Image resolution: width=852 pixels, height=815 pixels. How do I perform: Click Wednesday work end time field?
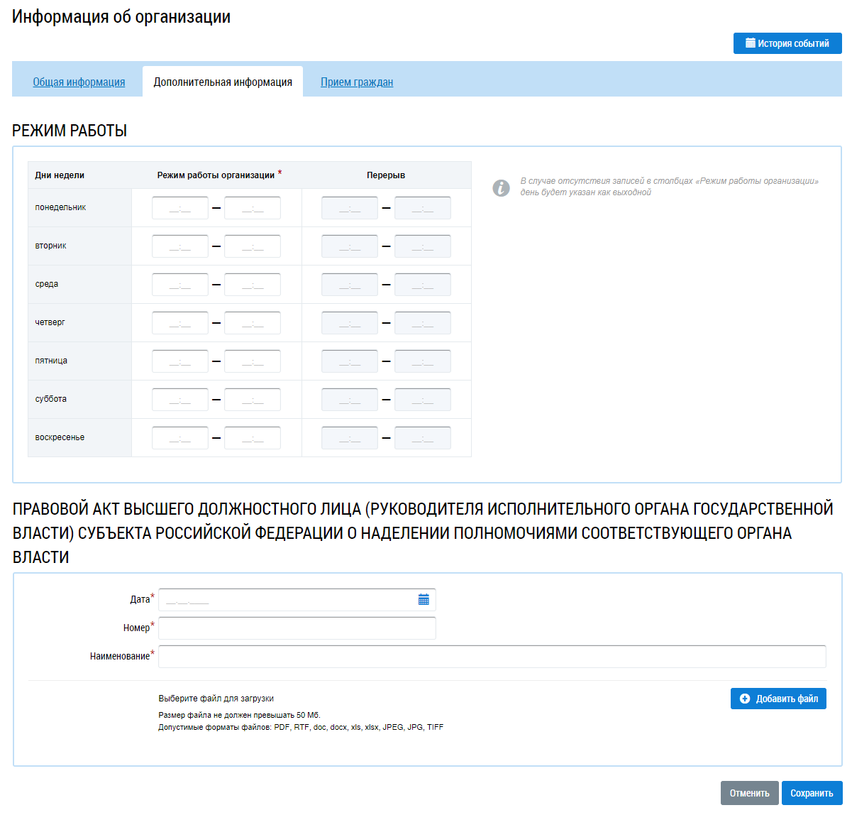(253, 285)
